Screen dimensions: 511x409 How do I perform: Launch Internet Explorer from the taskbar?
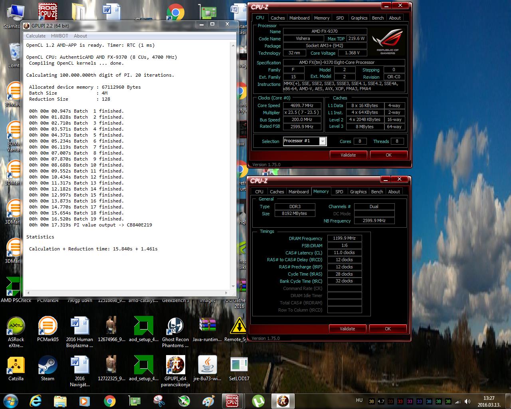click(36, 401)
